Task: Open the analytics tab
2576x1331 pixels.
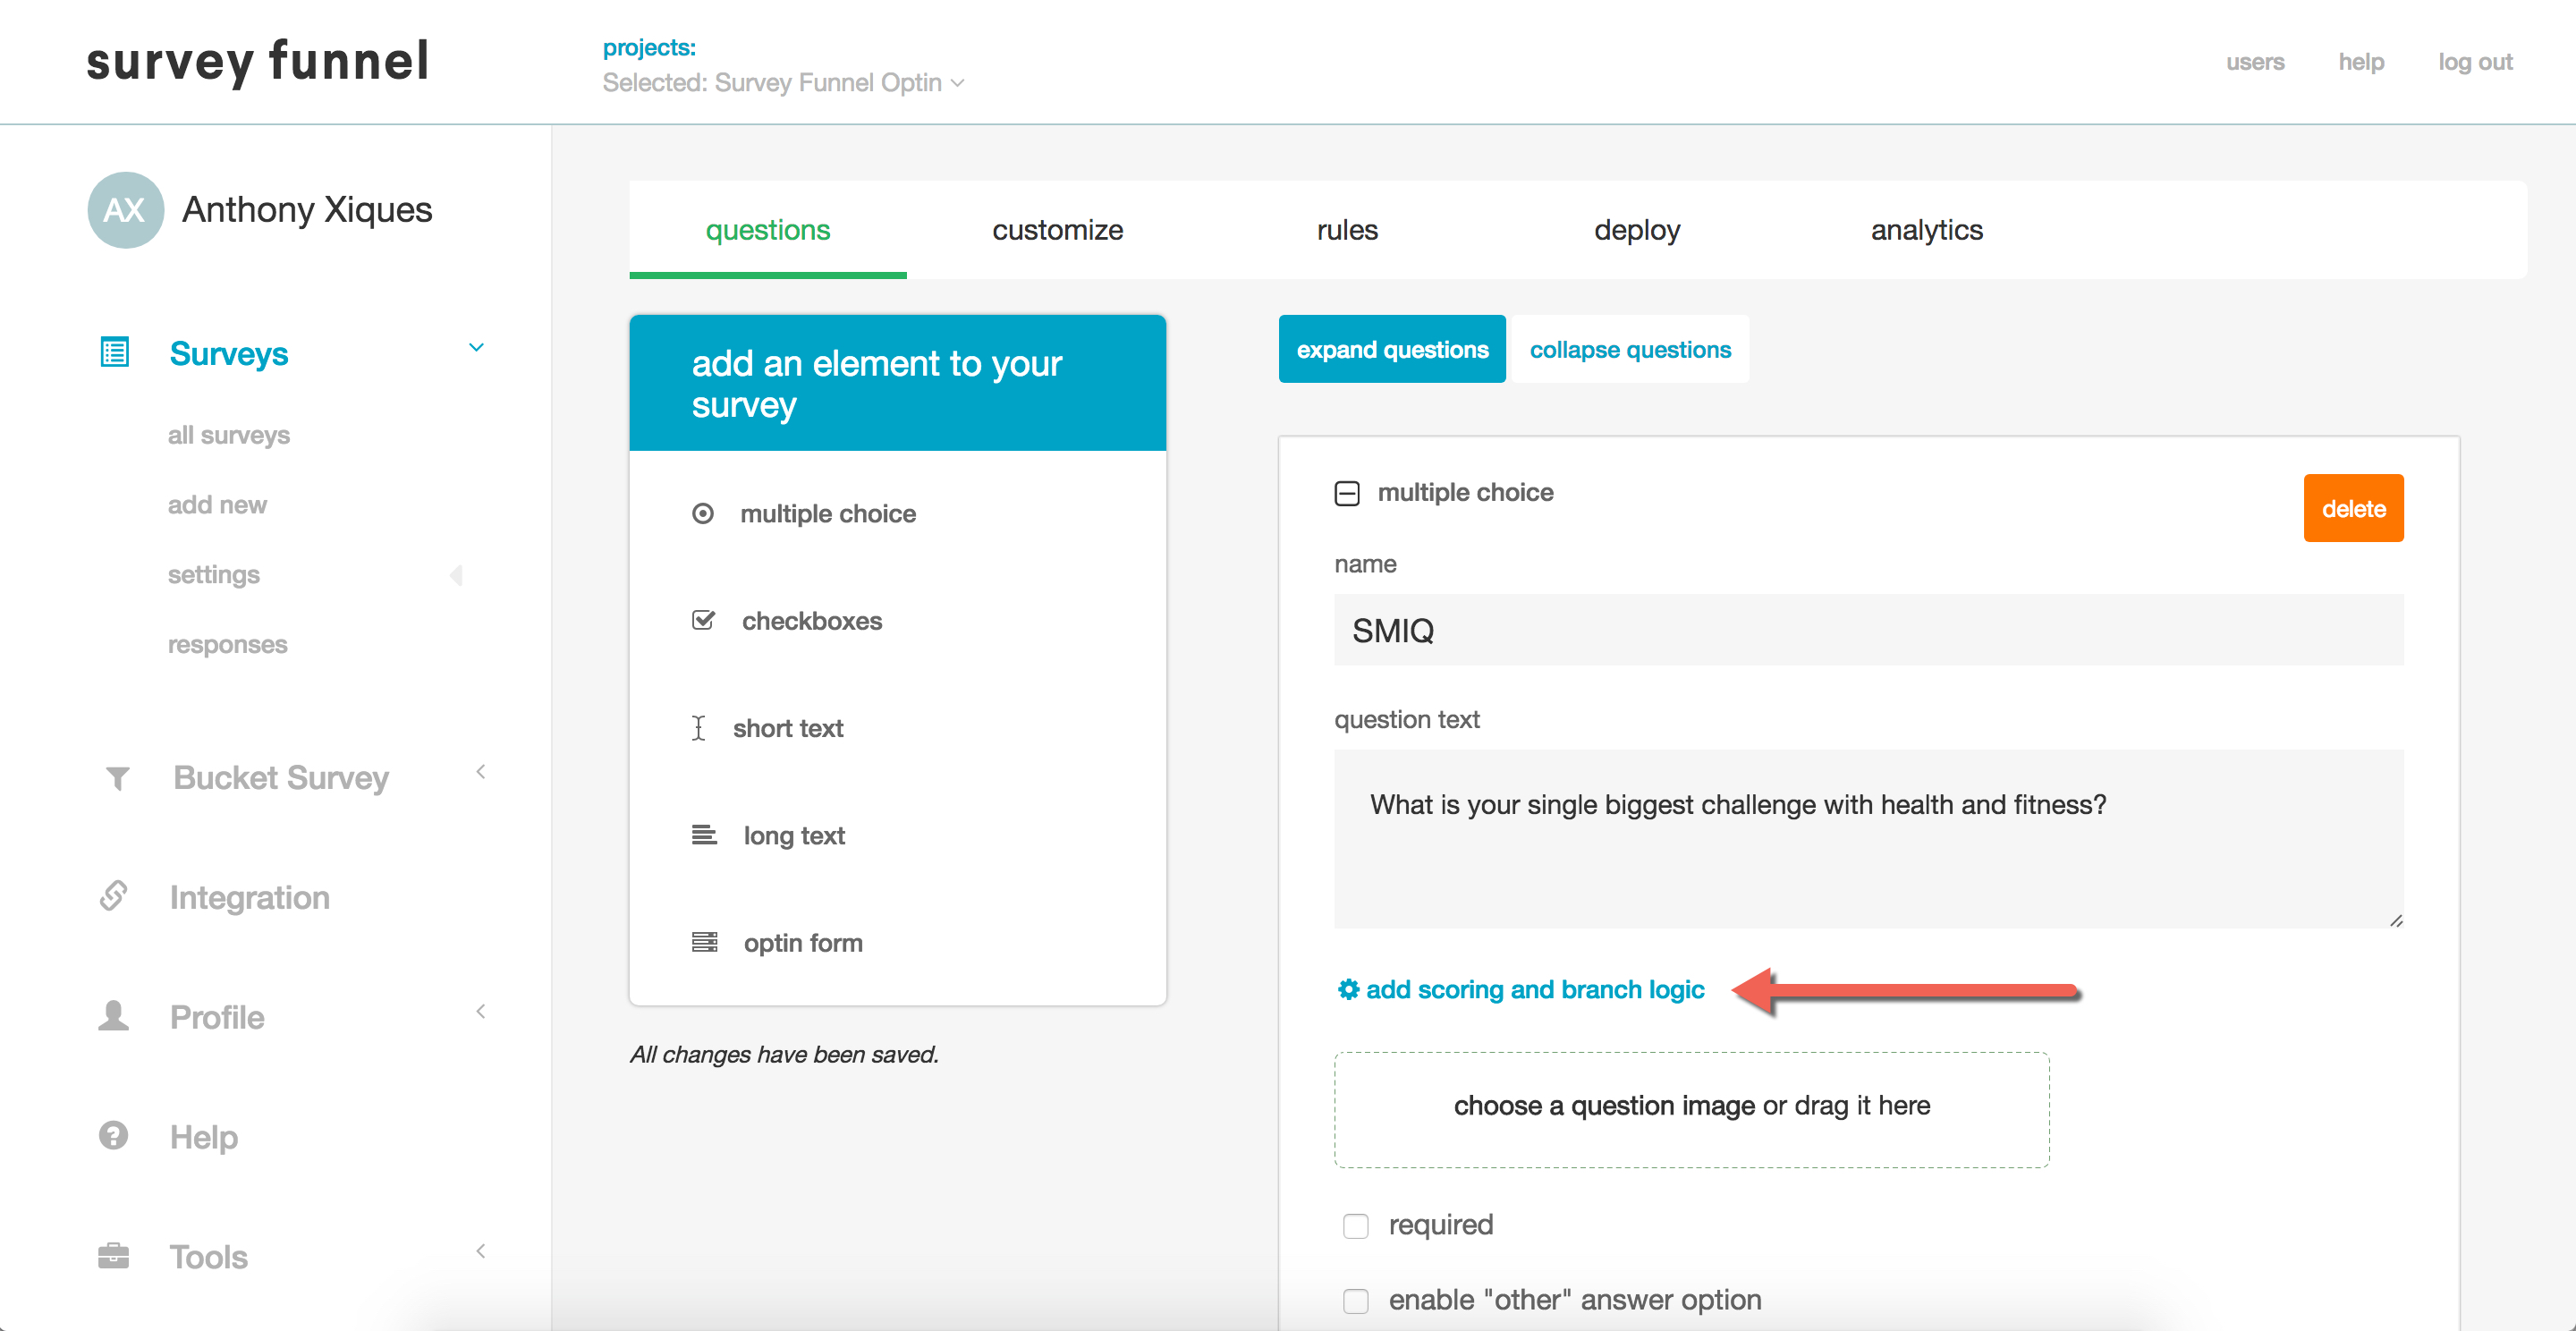Action: (x=1926, y=230)
